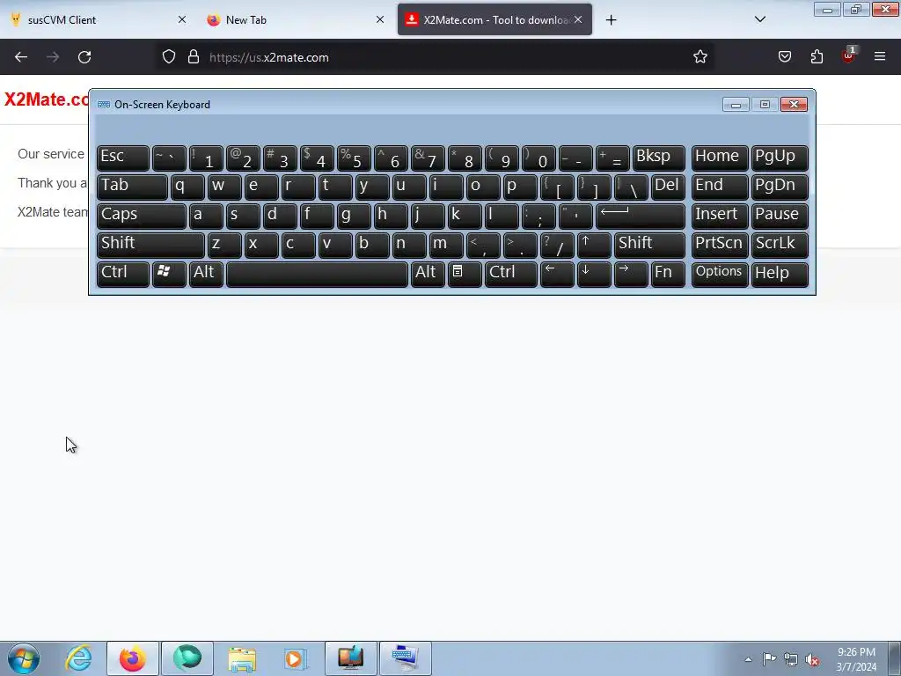The image size is (901, 676).
Task: Toggle the right Alt key
Action: [428, 274]
